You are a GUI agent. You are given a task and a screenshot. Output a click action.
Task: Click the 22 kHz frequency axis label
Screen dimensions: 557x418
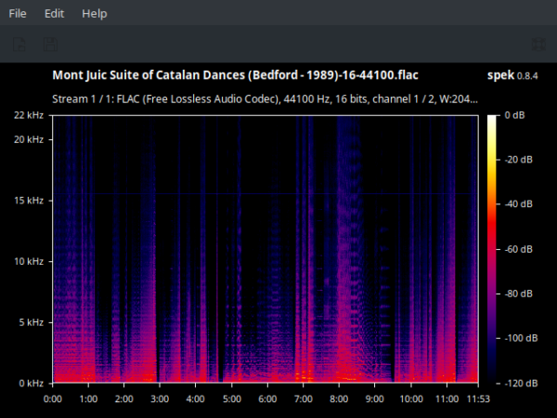click(29, 115)
